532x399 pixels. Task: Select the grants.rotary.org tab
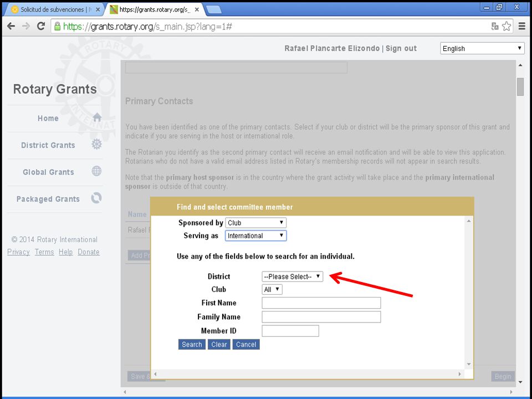click(155, 9)
